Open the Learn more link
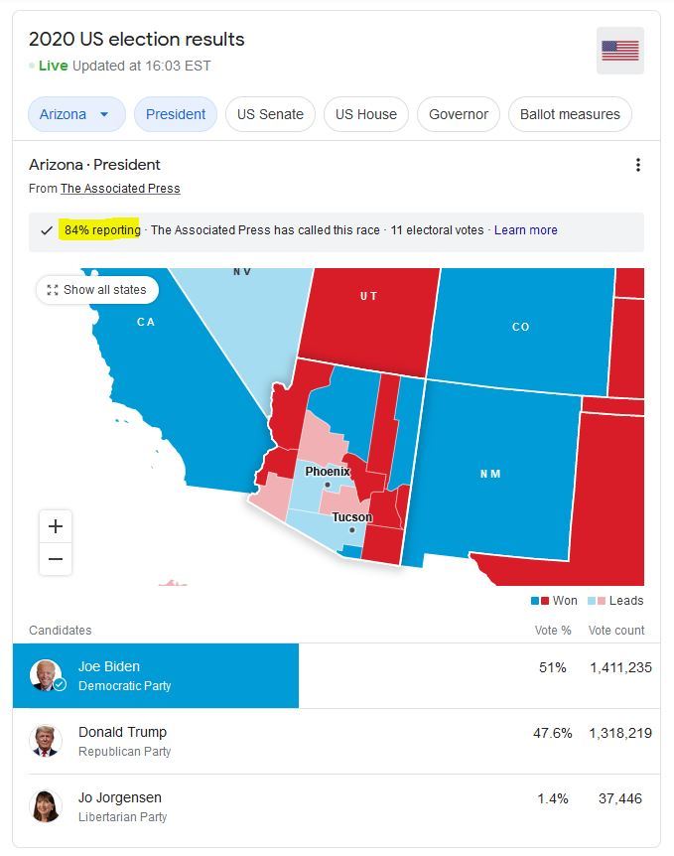The height and width of the screenshot is (856, 674). point(527,230)
